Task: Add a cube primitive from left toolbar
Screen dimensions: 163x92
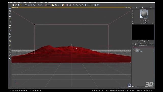Action: (10, 11)
